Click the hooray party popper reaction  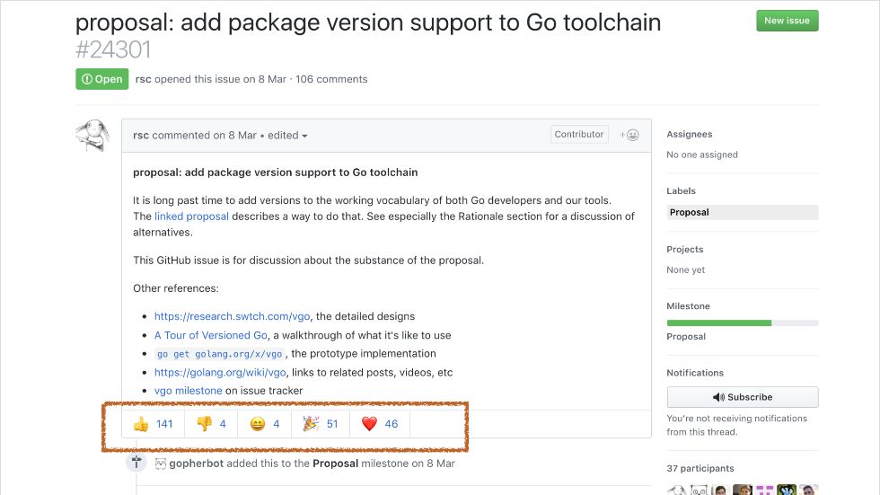[x=321, y=424]
